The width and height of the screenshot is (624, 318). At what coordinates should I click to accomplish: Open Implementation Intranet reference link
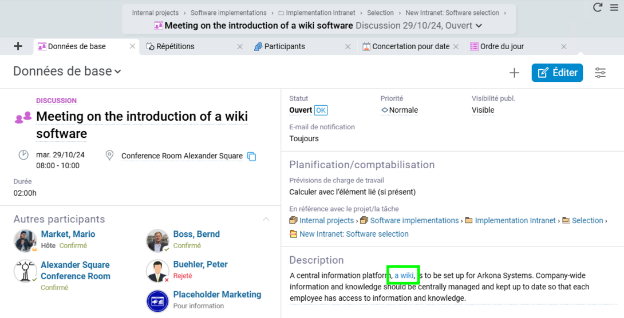pyautogui.click(x=515, y=221)
